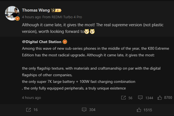
Task: Click the post's "4 hours ago" timestamp
Action: coord(31,16)
